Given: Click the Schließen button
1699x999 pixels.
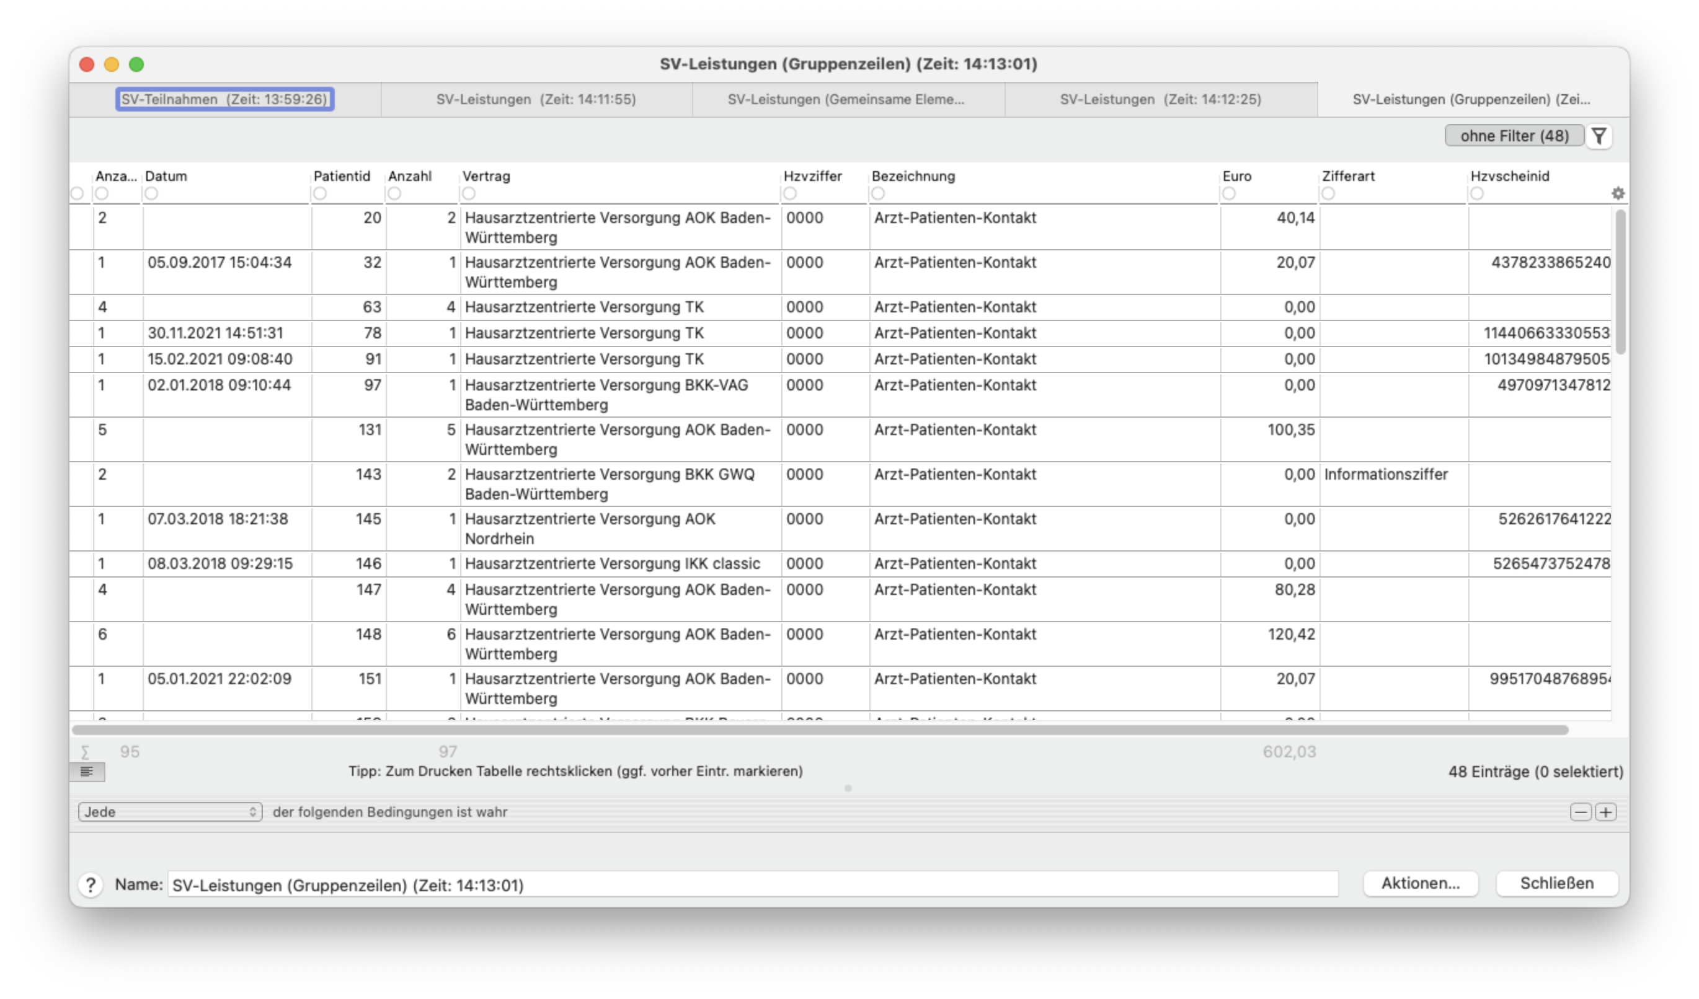Looking at the screenshot, I should tap(1557, 884).
